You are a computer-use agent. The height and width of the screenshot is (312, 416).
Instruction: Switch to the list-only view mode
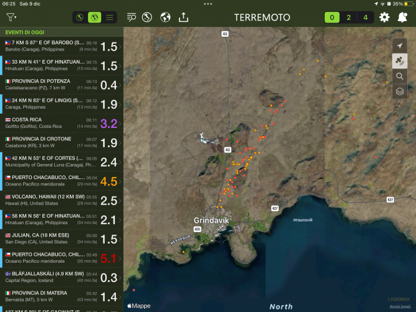coord(109,17)
